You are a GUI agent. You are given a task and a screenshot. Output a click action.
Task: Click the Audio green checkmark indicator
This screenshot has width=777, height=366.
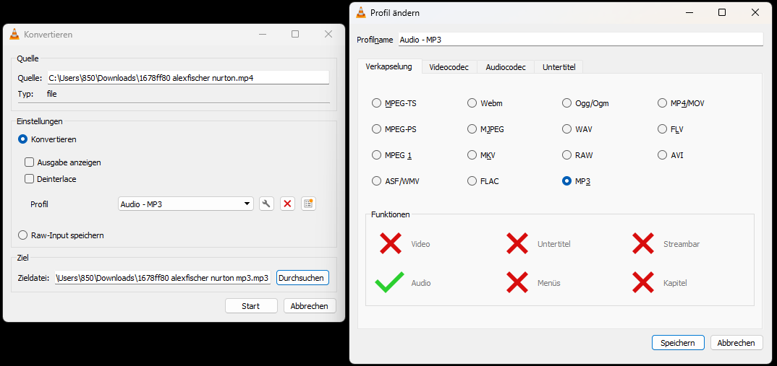click(x=389, y=283)
